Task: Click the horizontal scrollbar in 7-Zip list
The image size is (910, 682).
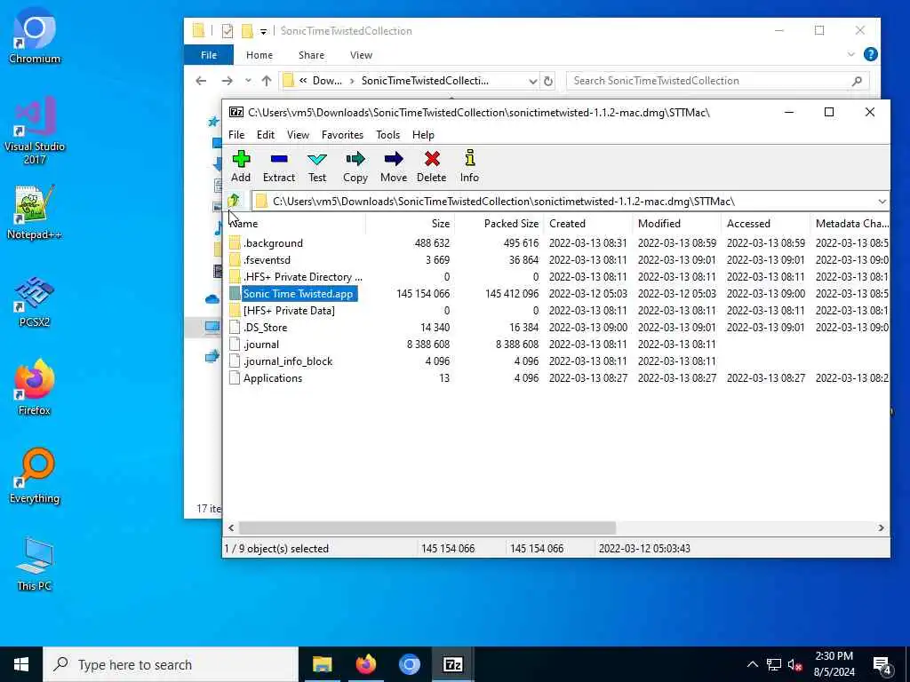Action: (427, 527)
